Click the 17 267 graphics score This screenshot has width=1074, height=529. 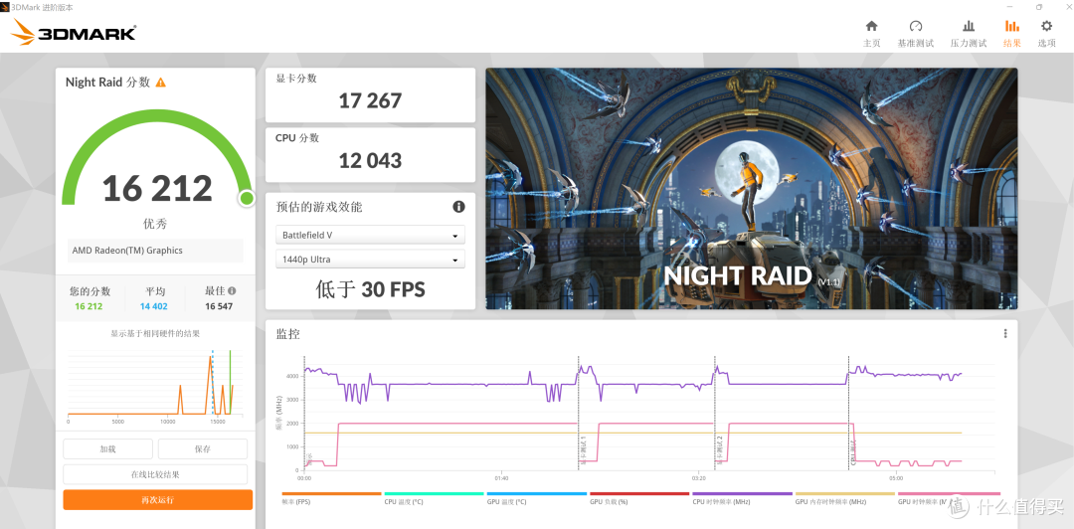pyautogui.click(x=370, y=101)
